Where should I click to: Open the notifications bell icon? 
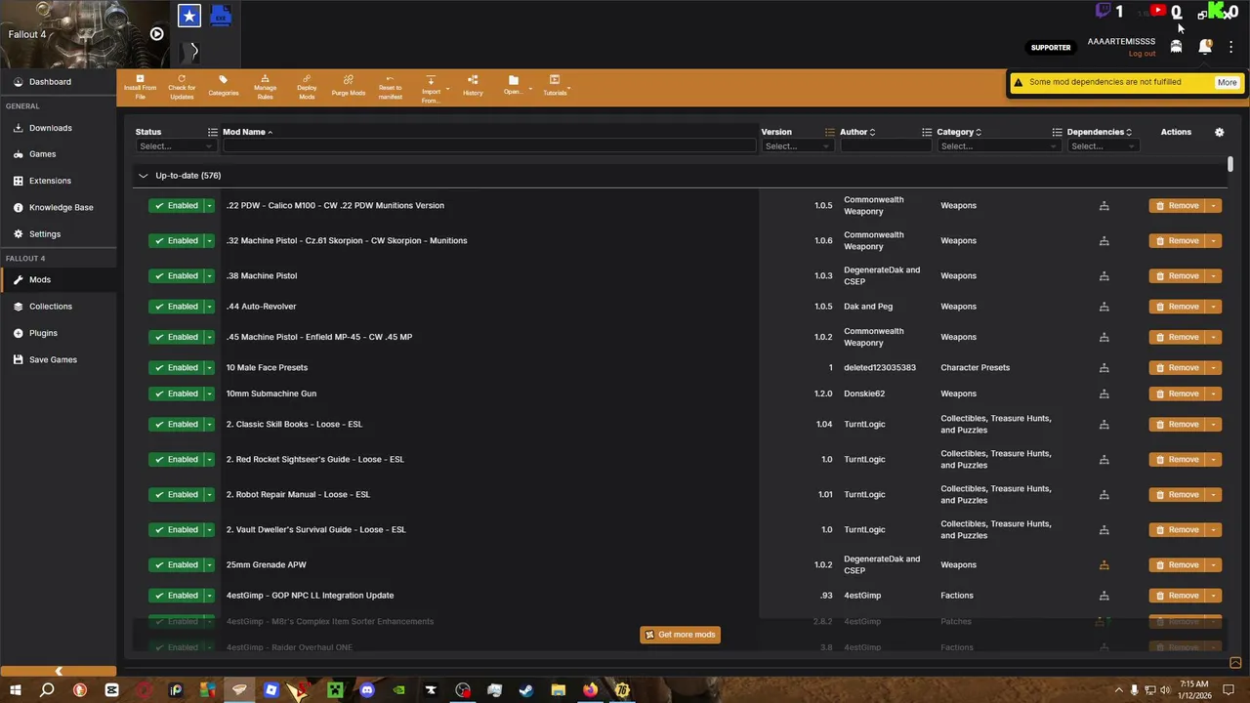pyautogui.click(x=1205, y=47)
